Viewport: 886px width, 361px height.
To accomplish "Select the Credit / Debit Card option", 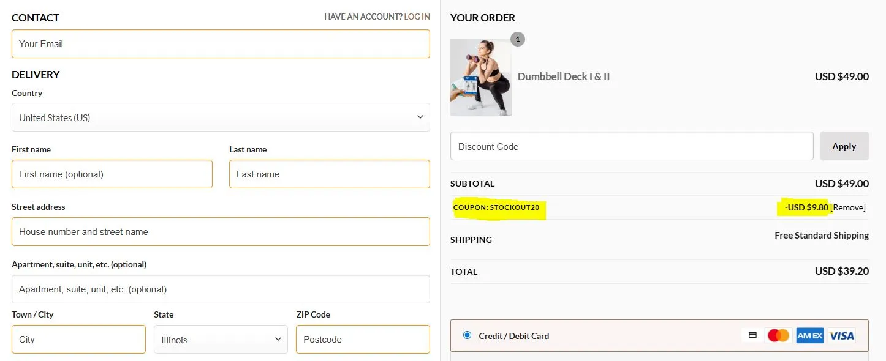I will 468,335.
